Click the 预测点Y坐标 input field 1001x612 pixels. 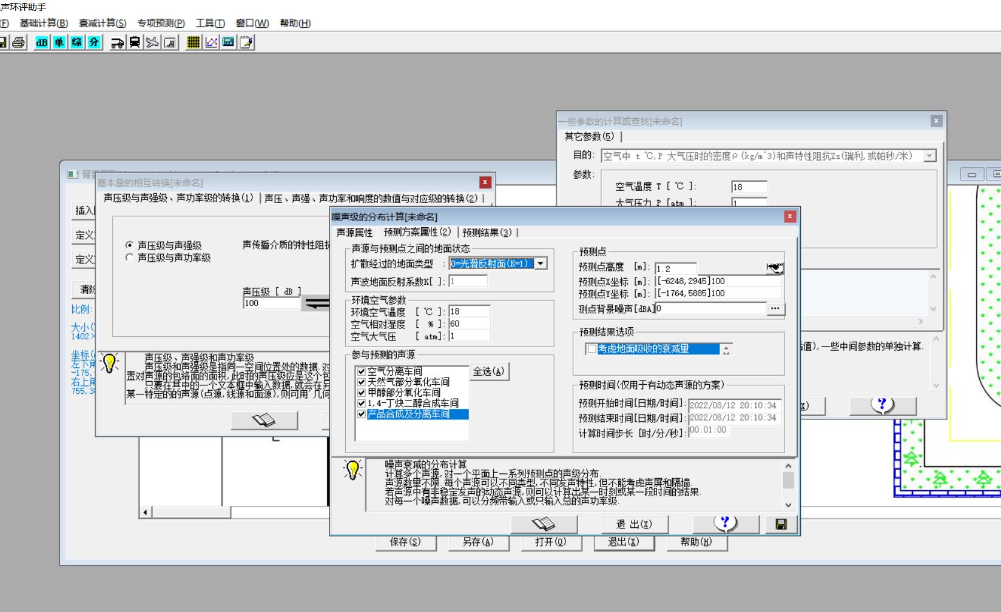click(718, 293)
